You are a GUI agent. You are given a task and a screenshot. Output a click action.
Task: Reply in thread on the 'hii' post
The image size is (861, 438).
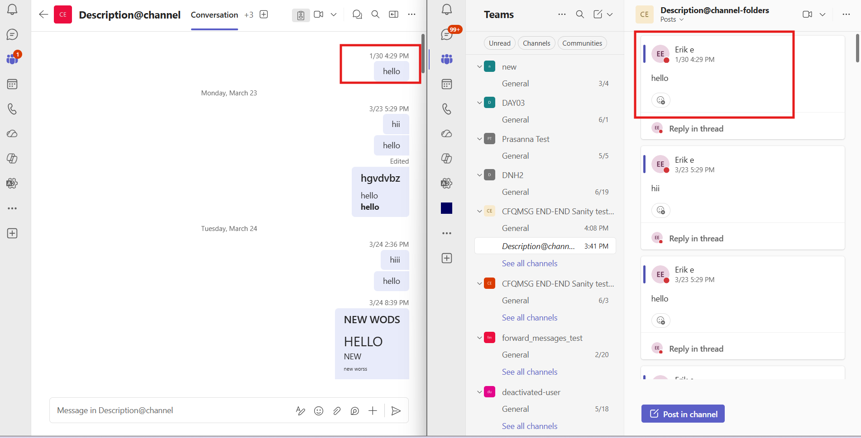coord(696,239)
